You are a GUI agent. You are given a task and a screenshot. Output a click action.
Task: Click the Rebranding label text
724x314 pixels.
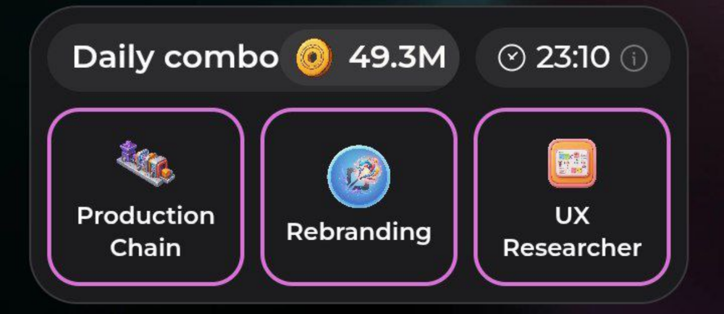coord(359,232)
